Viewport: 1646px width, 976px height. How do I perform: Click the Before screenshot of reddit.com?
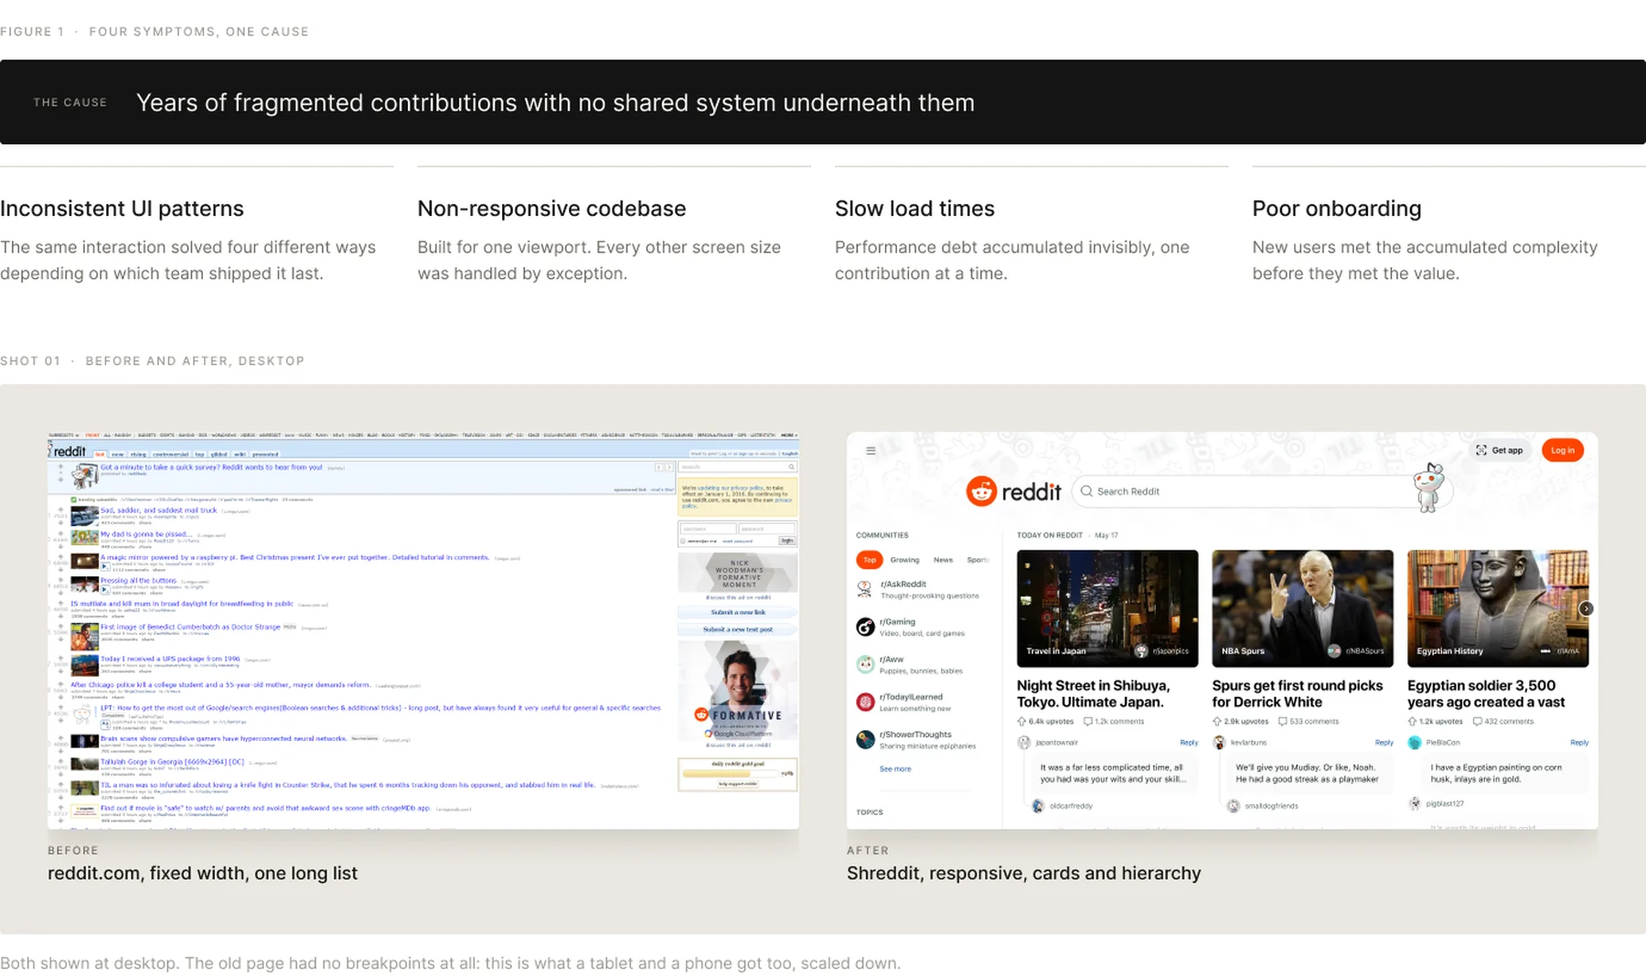[423, 630]
